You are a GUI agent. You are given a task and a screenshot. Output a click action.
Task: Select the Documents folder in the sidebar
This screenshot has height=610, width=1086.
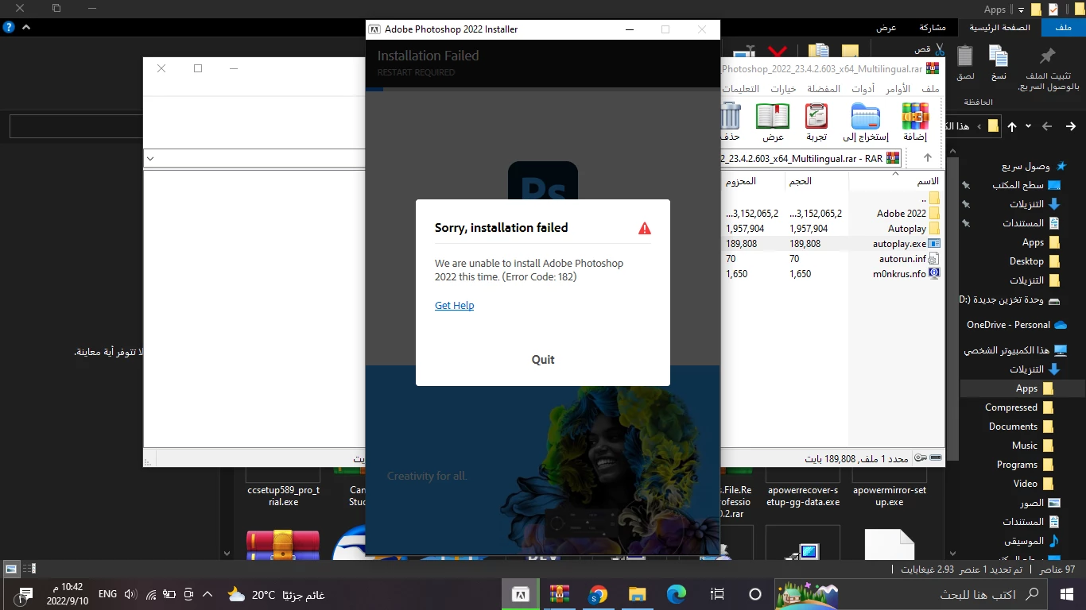(x=1021, y=427)
